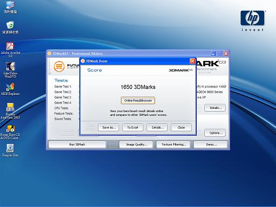This screenshot has width=276, height=207.
Task: Open Image Quality in main window
Action: coord(136,144)
